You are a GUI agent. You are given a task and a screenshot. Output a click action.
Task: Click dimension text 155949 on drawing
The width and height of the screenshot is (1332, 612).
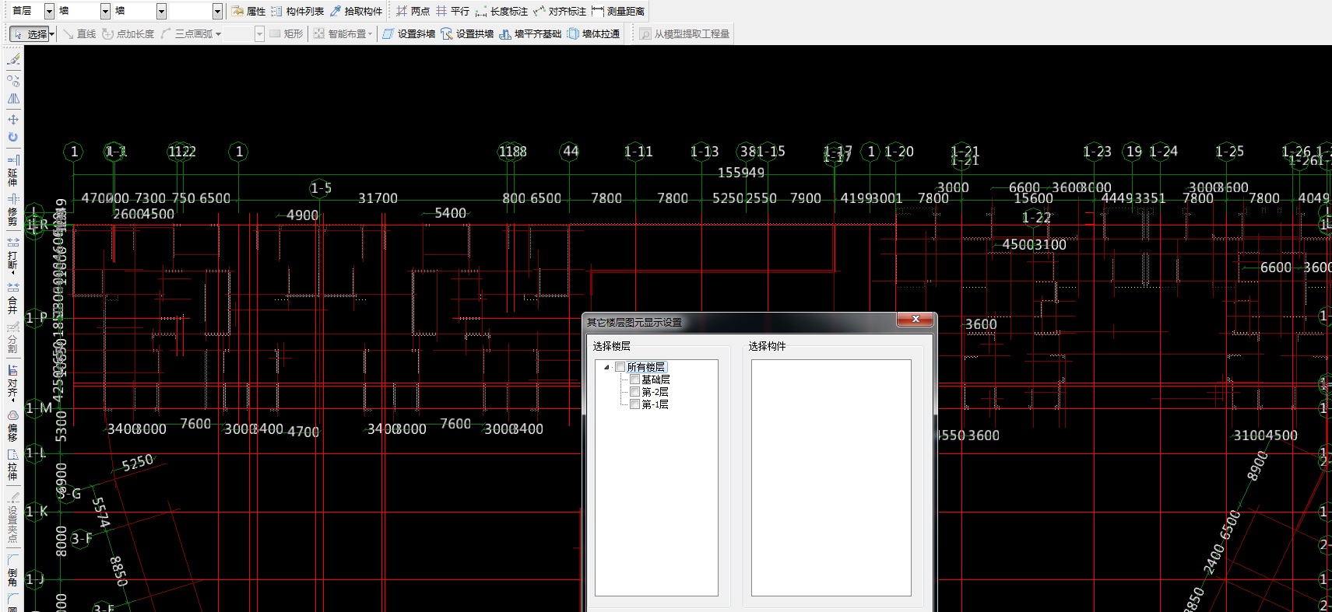click(741, 173)
